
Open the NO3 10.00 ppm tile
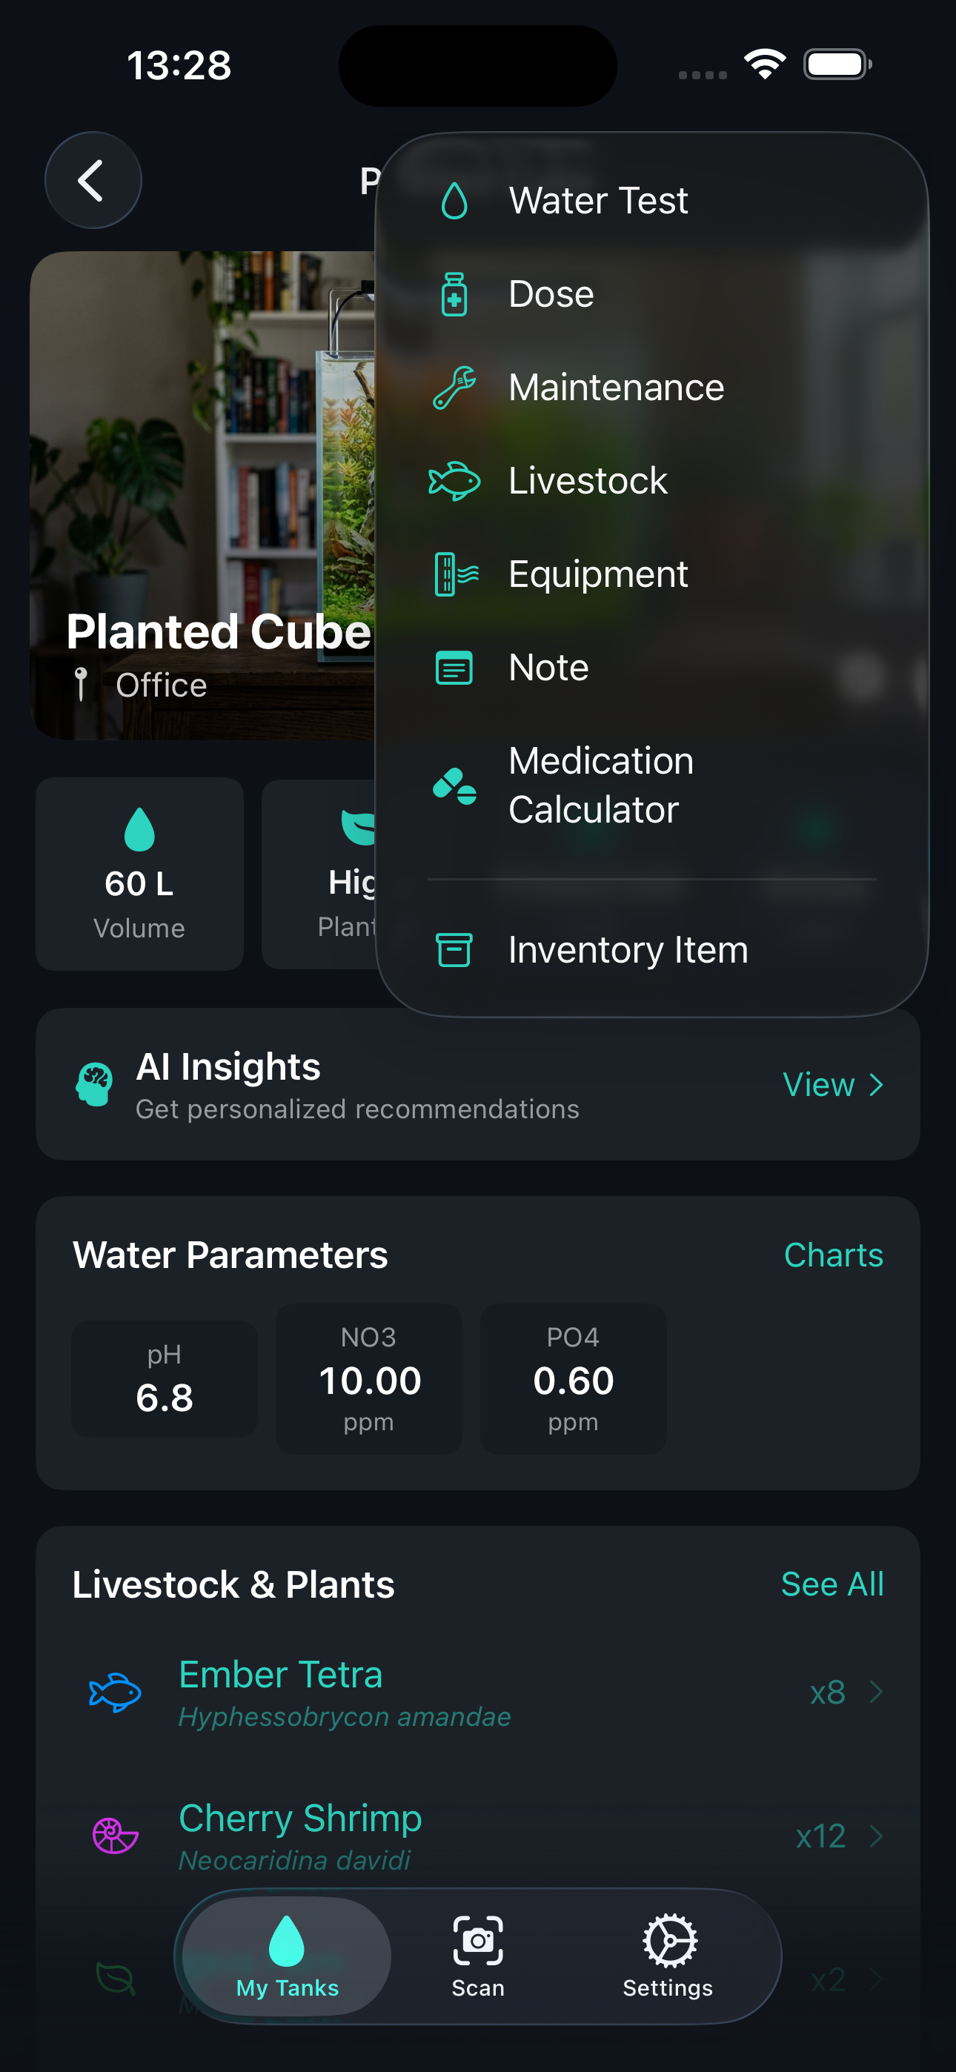pyautogui.click(x=369, y=1378)
